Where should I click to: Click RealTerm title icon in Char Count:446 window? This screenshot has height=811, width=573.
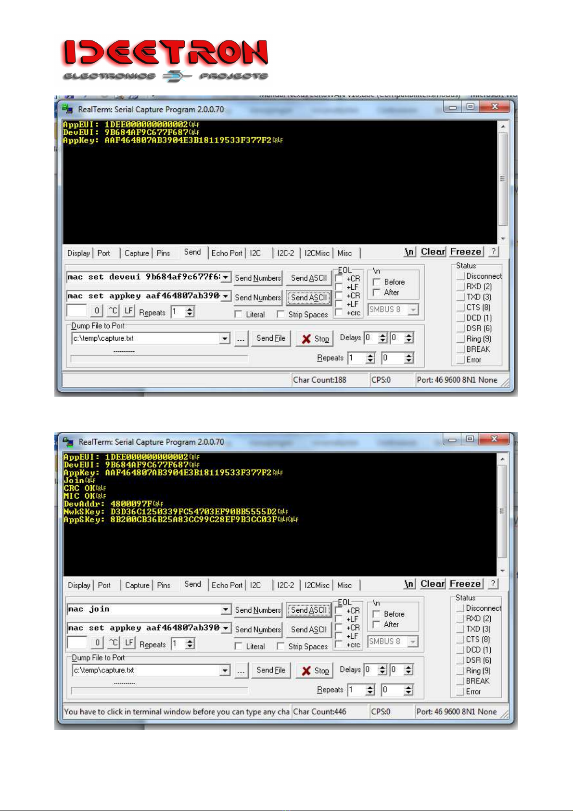pos(68,441)
